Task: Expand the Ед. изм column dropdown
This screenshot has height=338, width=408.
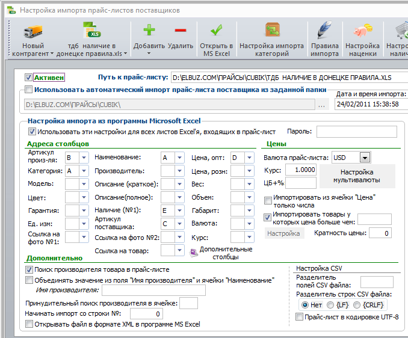Action: point(84,224)
